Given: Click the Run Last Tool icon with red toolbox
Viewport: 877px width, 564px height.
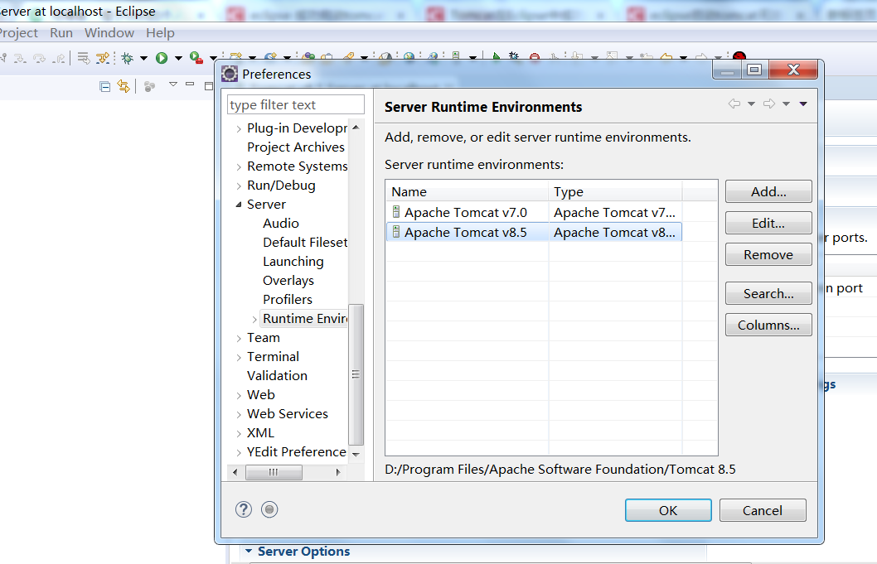Looking at the screenshot, I should coord(196,58).
